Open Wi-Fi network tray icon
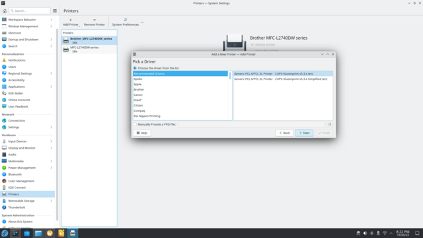 click(385, 233)
